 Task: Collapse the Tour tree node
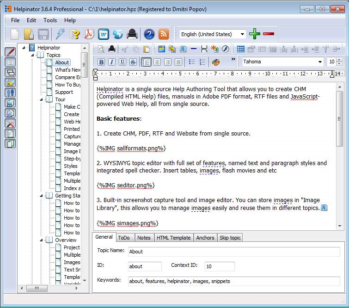click(x=41, y=99)
